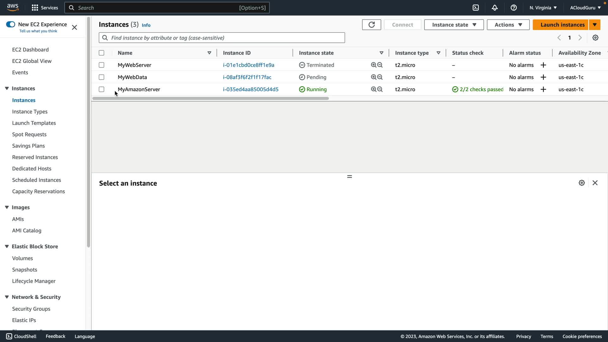Open the Instance state dropdown
Image resolution: width=608 pixels, height=342 pixels.
[x=454, y=25]
